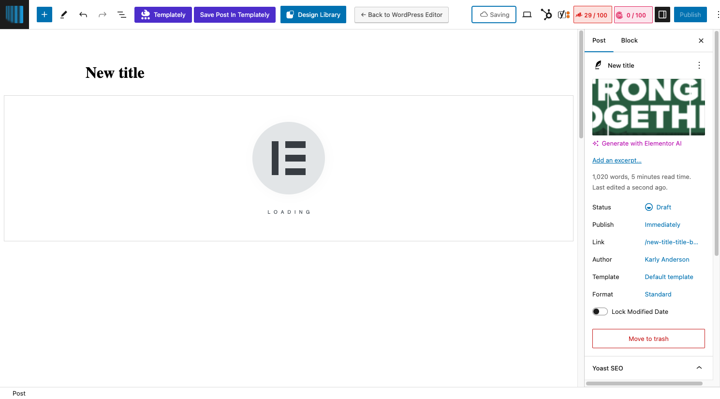The width and height of the screenshot is (720, 399).
Task: Select the pencil Tools icon
Action: (63, 15)
